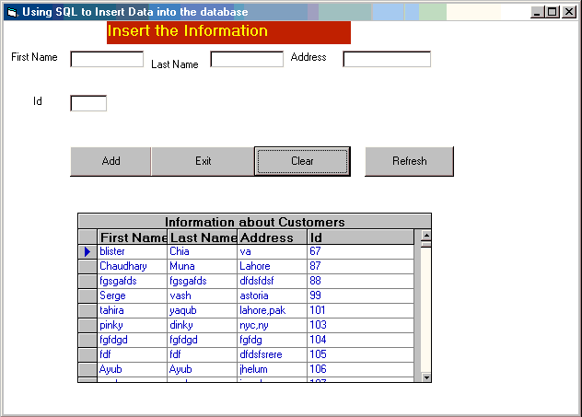Click the form icon in title bar
582x417 pixels.
pyautogui.click(x=12, y=12)
